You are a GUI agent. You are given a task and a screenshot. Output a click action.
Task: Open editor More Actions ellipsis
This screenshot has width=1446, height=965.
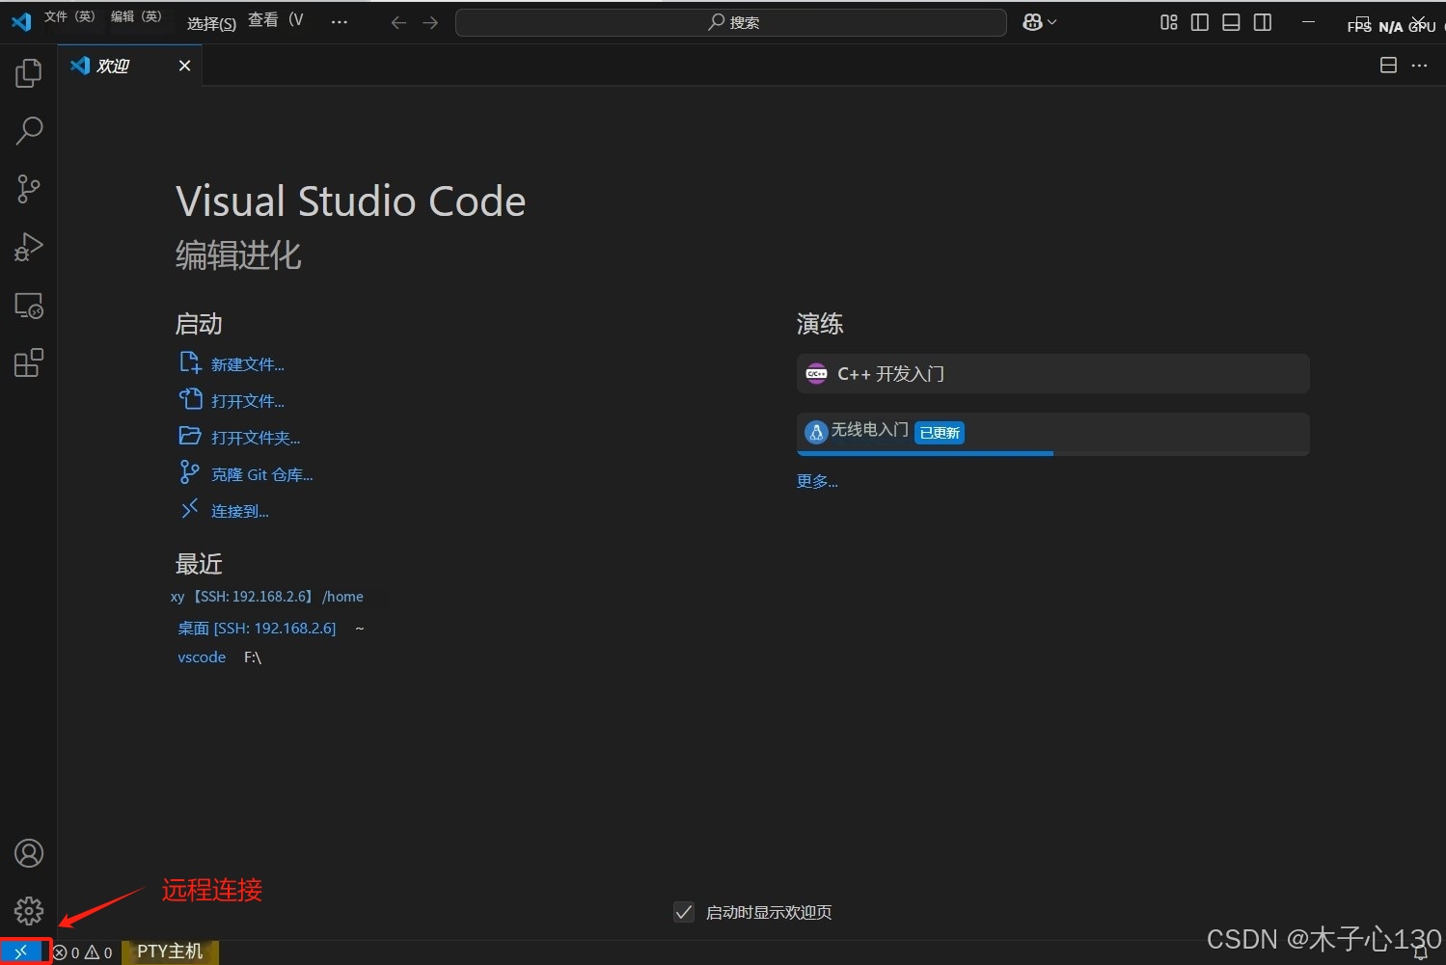[1419, 66]
